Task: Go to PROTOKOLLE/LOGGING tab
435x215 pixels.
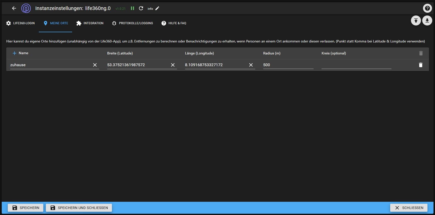Action: click(x=132, y=23)
